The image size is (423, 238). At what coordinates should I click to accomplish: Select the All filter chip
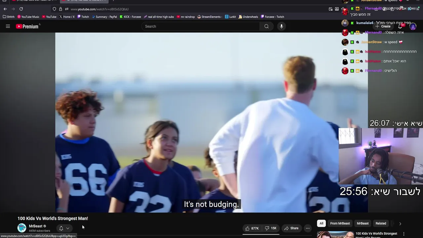[x=321, y=223]
